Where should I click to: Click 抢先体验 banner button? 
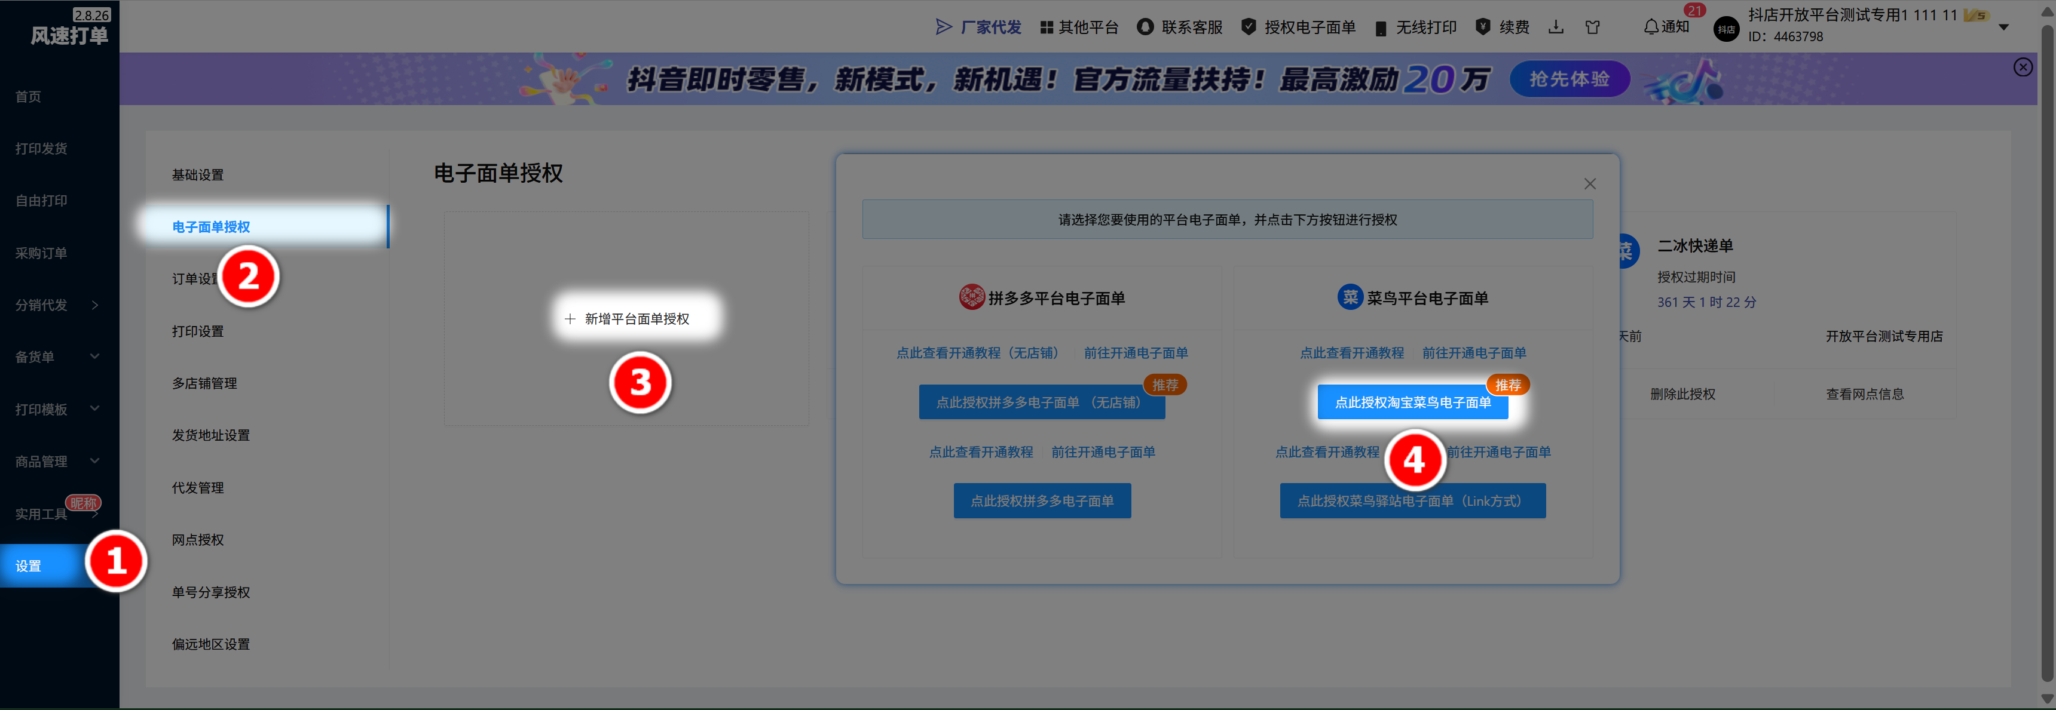(1569, 79)
